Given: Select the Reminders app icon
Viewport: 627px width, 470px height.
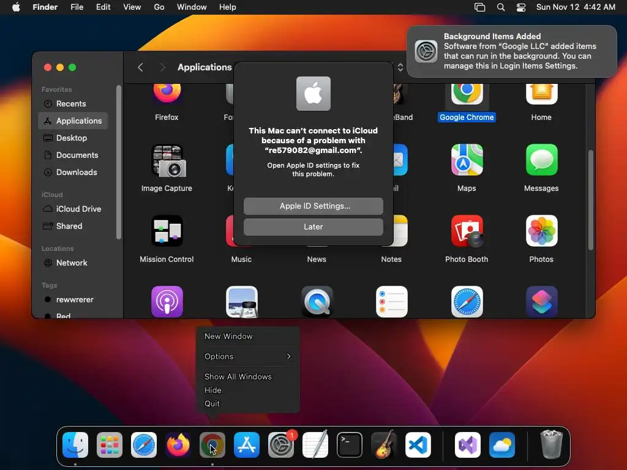Looking at the screenshot, I should 391,302.
